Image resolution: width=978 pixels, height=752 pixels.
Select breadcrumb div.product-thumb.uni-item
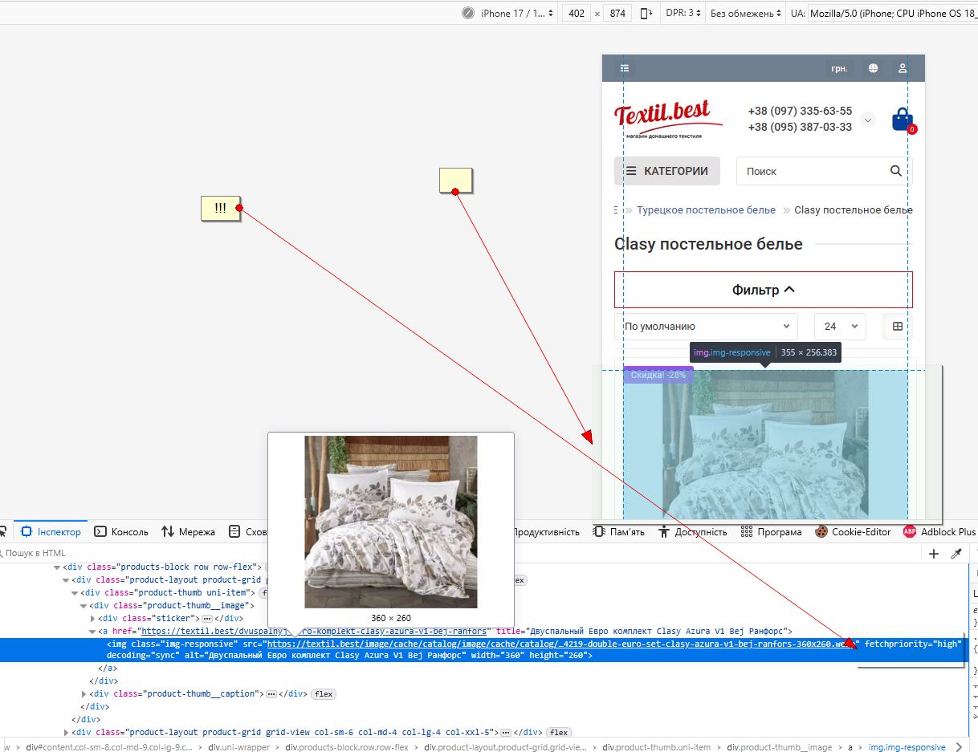pos(656,747)
